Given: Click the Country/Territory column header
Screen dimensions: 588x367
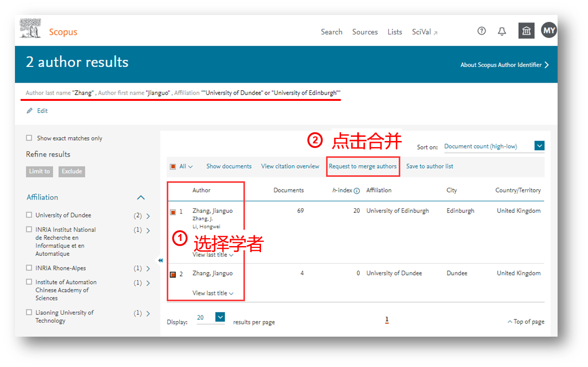Looking at the screenshot, I should tap(518, 191).
